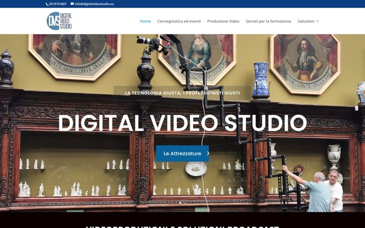The width and height of the screenshot is (365, 228).
Task: Go to Home menu item
Action: tap(145, 21)
